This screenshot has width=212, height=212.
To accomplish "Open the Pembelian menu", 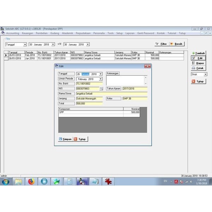I will pyautogui.click(x=42, y=33).
